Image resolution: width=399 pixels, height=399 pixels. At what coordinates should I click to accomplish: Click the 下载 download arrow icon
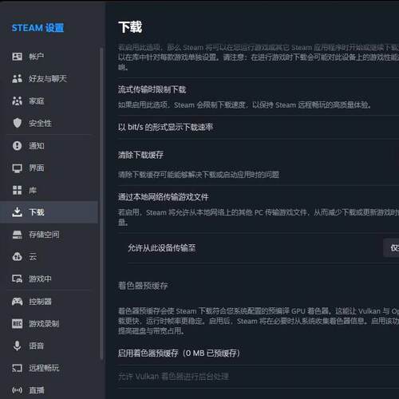point(17,212)
